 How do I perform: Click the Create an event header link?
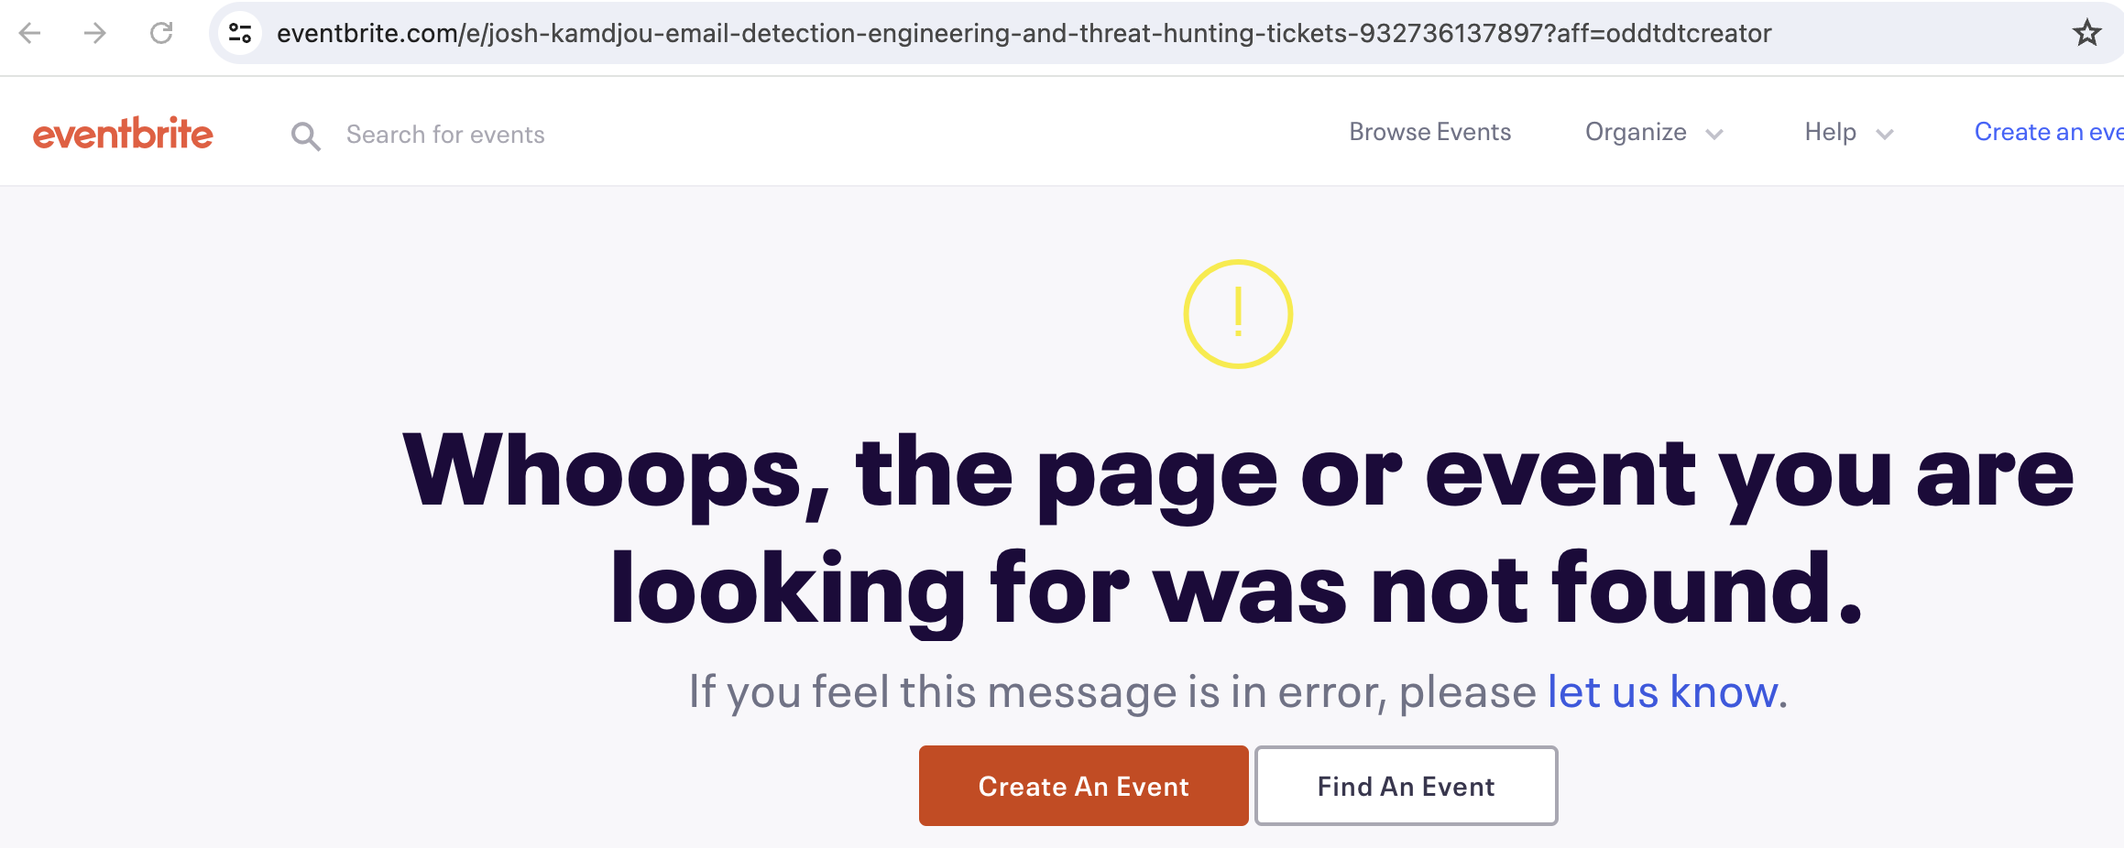tap(2049, 133)
